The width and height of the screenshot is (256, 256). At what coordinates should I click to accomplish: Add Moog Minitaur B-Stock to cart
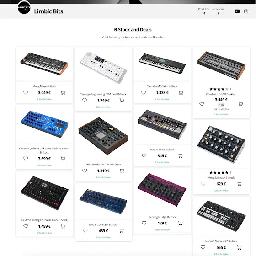point(239,184)
